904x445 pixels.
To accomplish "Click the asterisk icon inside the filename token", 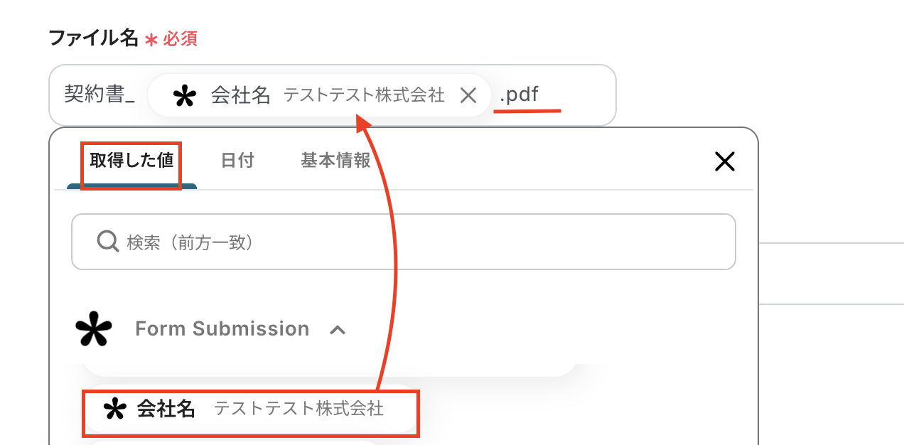I will pyautogui.click(x=184, y=94).
